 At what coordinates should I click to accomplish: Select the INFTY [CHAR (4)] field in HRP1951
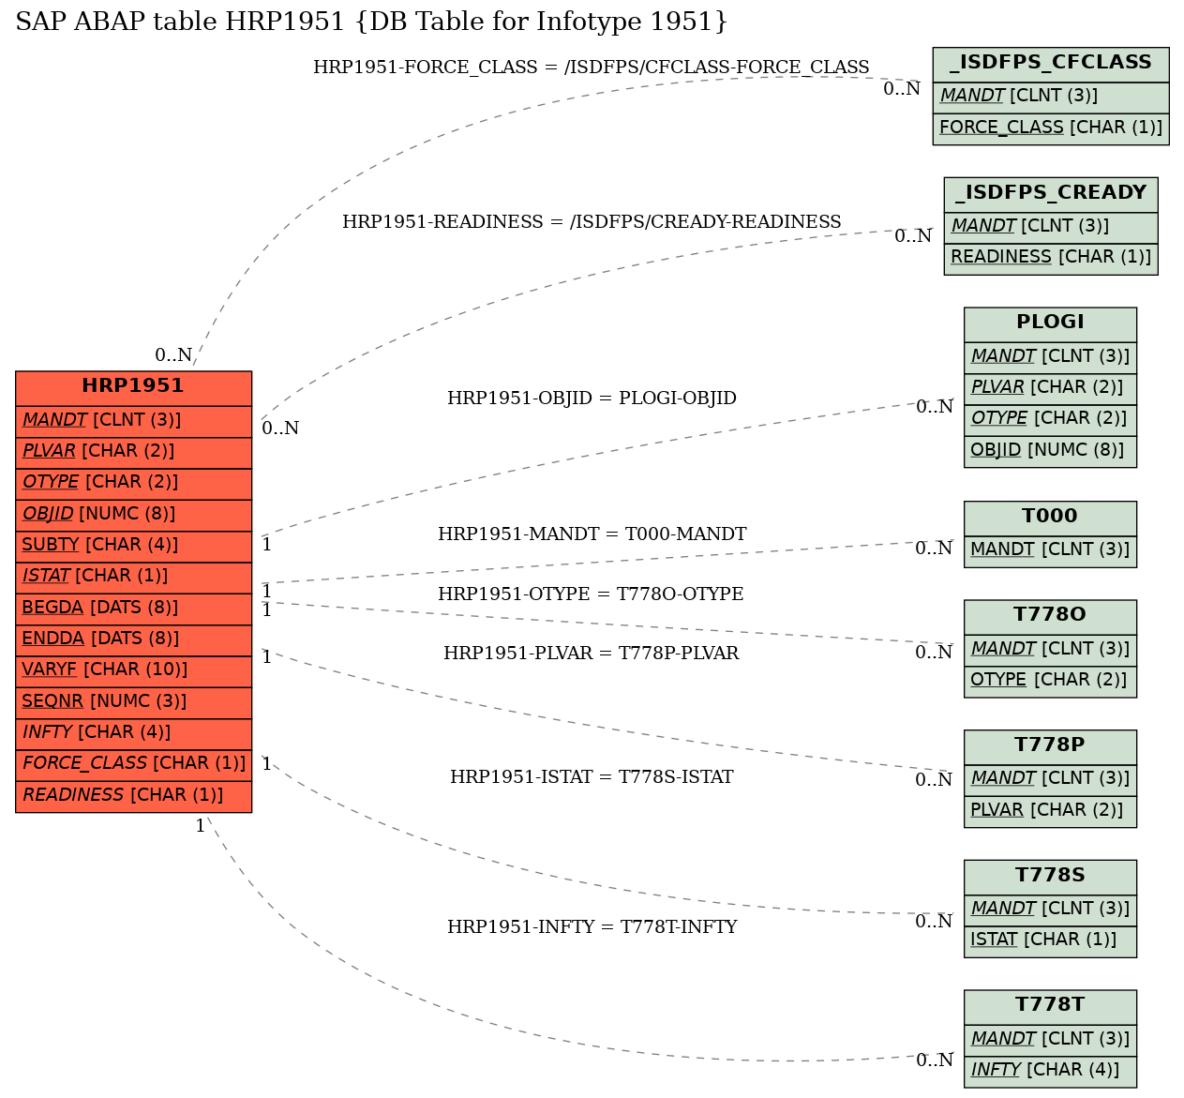click(x=133, y=733)
